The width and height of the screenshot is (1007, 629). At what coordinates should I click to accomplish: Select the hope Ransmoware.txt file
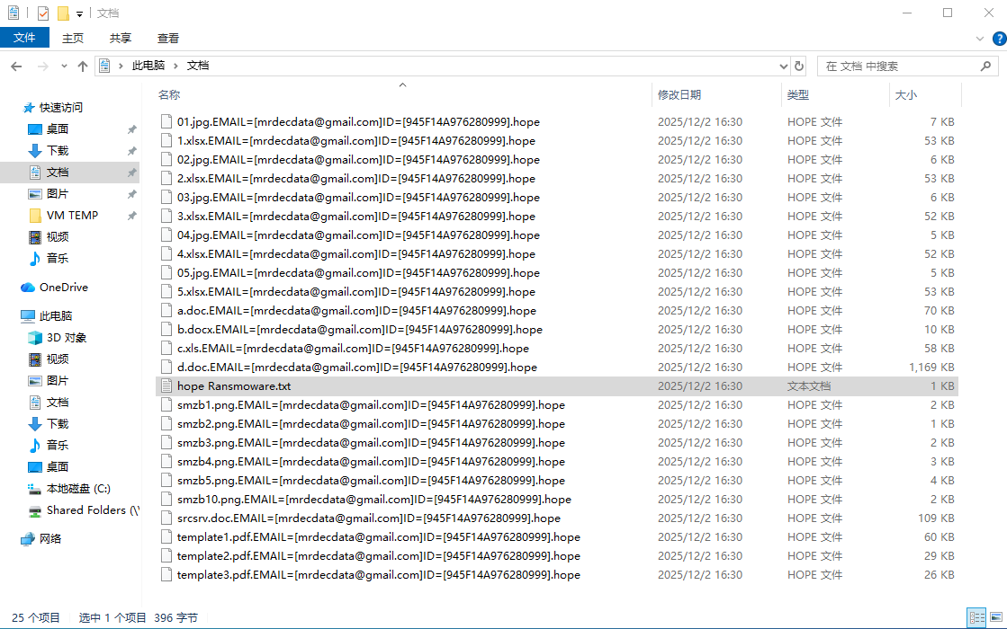234,386
